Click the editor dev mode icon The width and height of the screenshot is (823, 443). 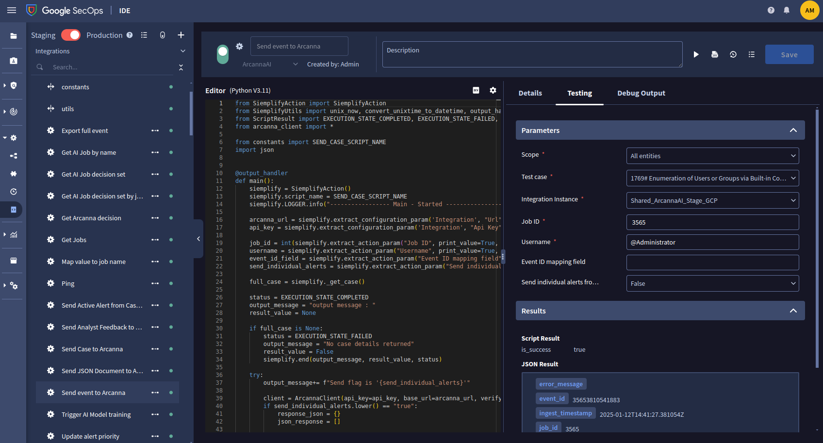476,90
